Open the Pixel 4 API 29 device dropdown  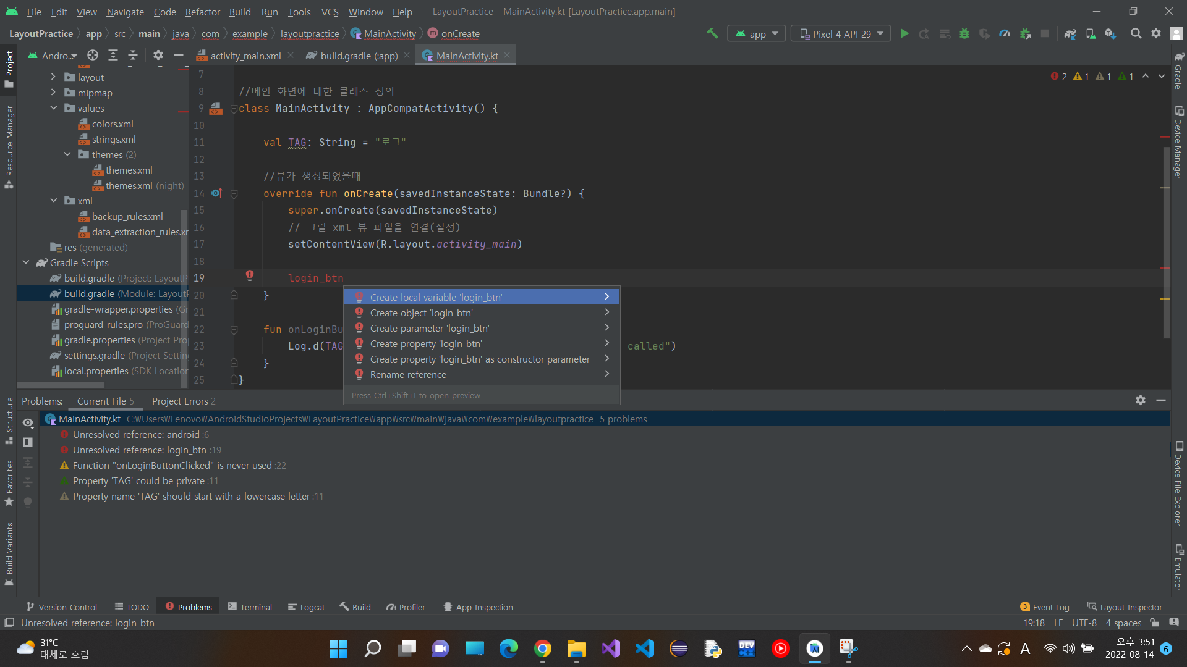[x=841, y=34]
